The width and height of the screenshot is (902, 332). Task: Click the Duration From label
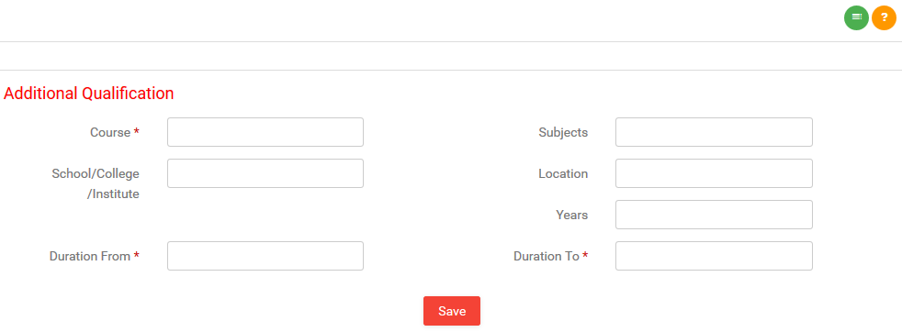[x=90, y=256]
